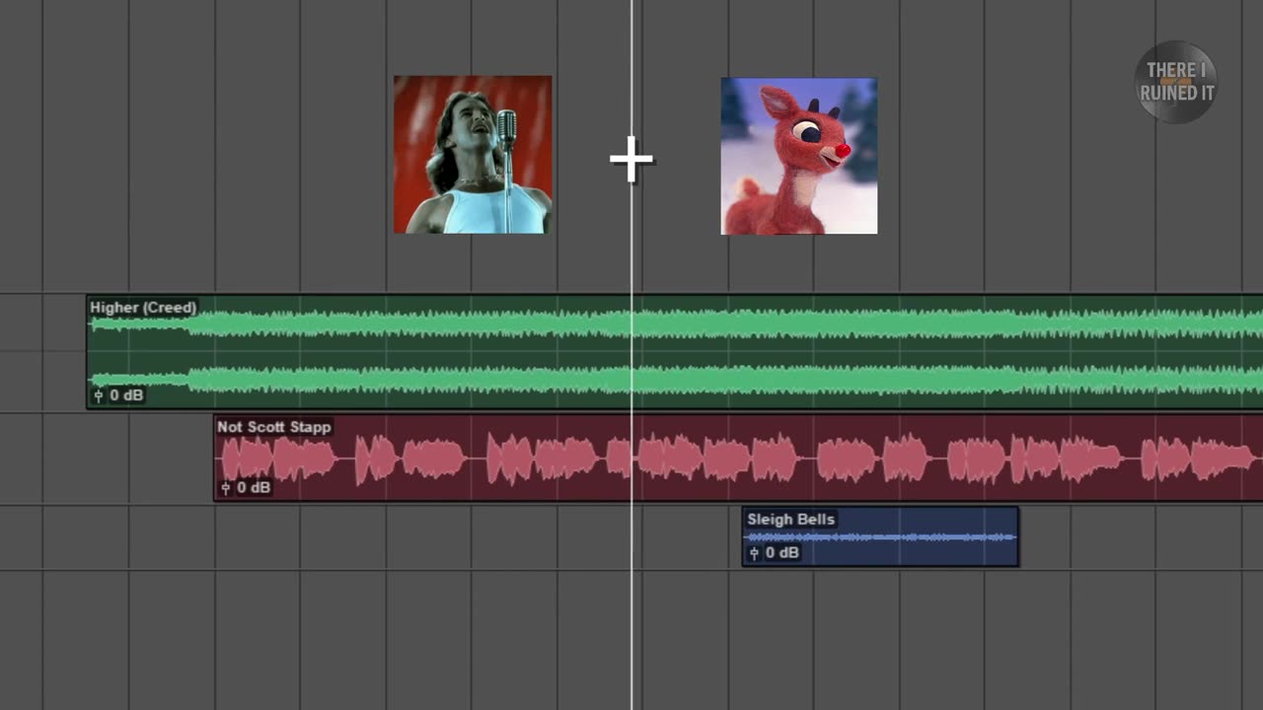Click the red-nosed reindeer thumbnail

pyautogui.click(x=799, y=156)
